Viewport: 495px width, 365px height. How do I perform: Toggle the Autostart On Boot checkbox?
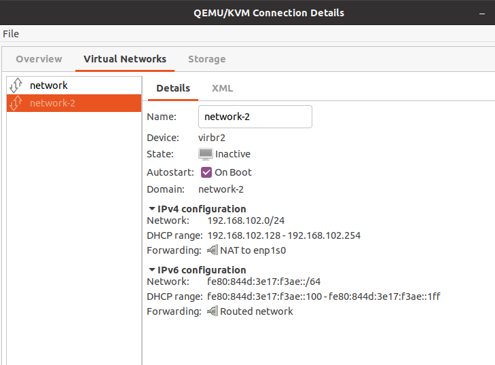[x=206, y=172]
